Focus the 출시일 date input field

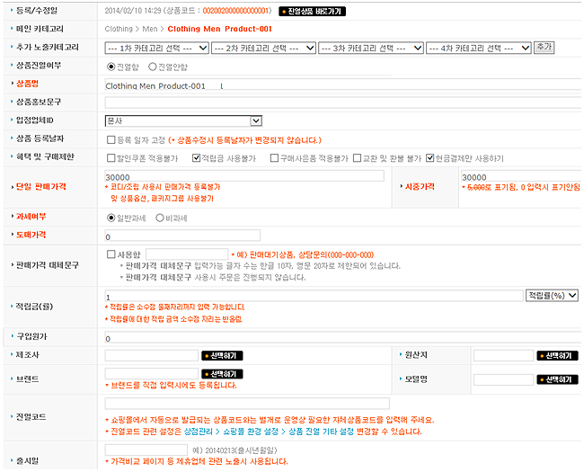[146, 452]
